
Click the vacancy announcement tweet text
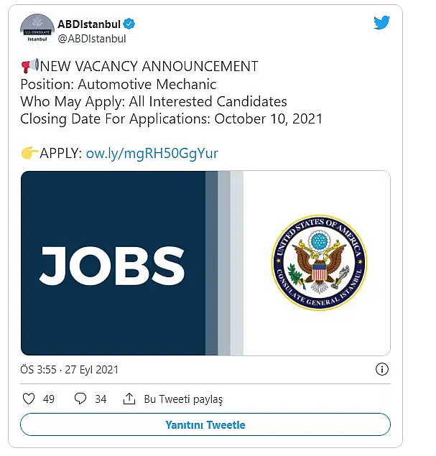(172, 93)
